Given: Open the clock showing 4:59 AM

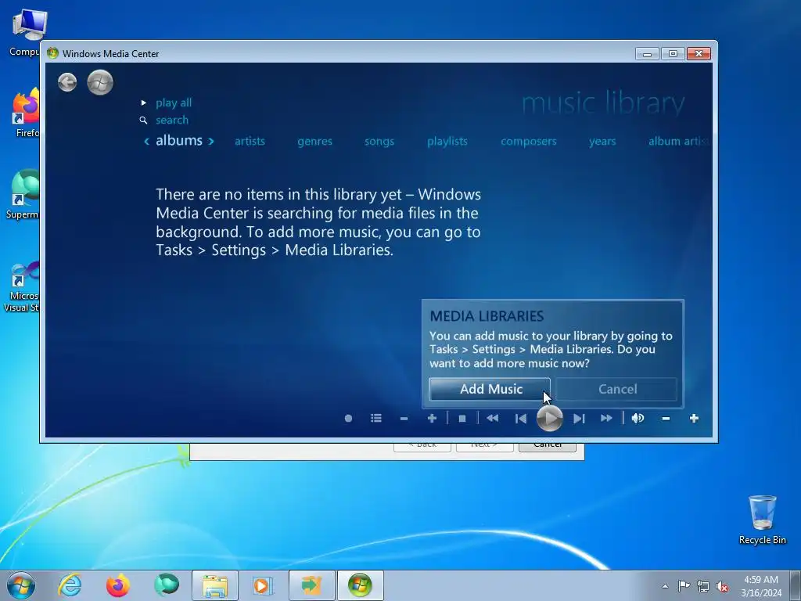Looking at the screenshot, I should click(761, 586).
